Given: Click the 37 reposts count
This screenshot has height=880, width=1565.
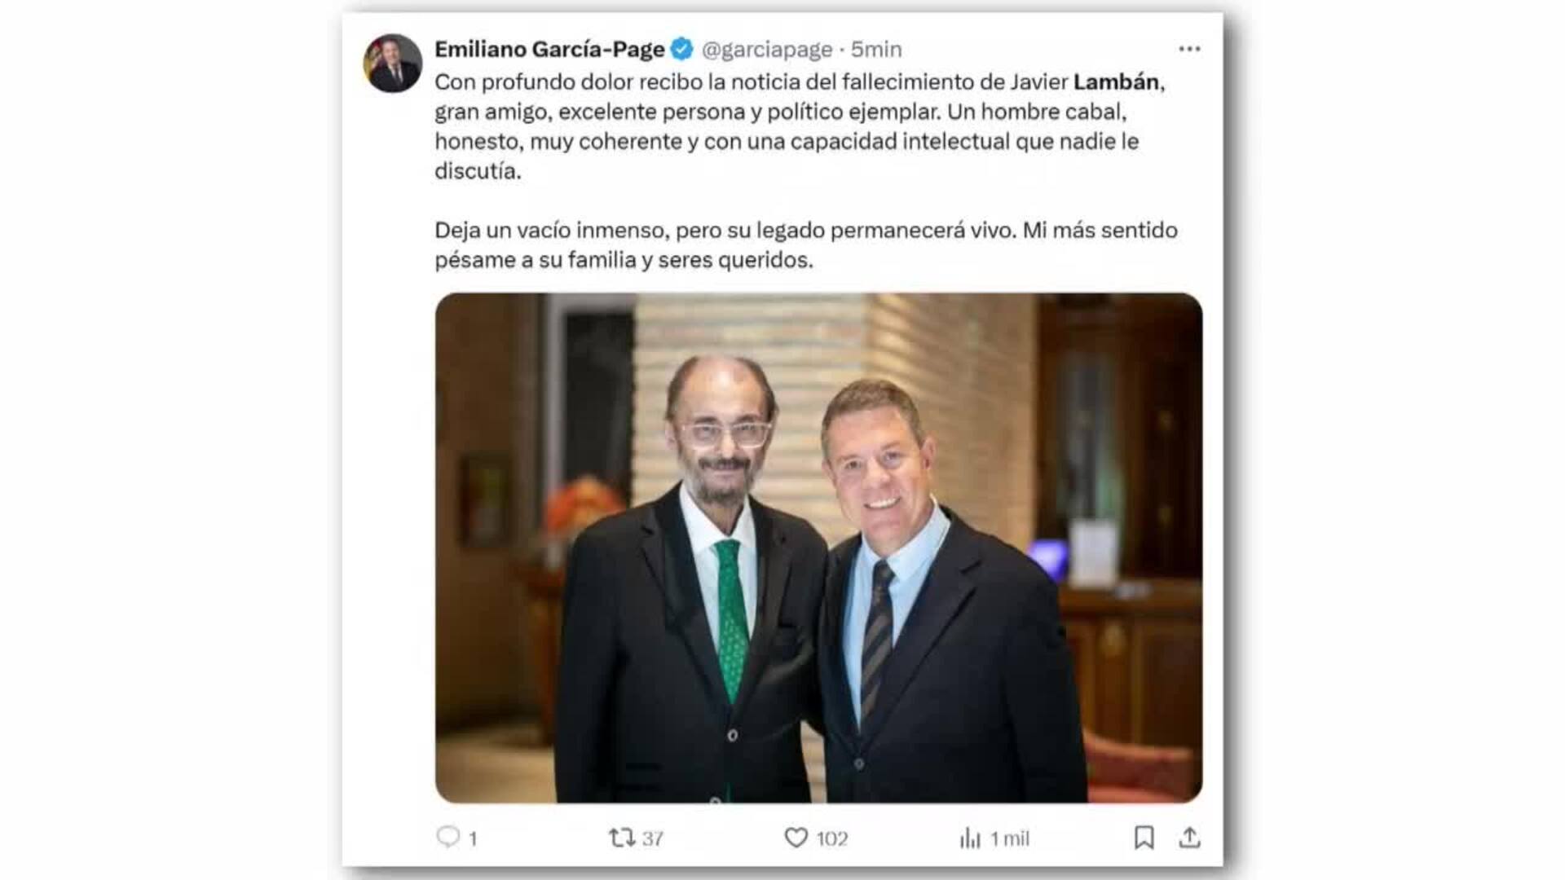Looking at the screenshot, I should 652,838.
